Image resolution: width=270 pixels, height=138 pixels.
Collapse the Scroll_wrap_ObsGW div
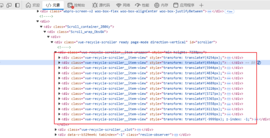point(45,32)
